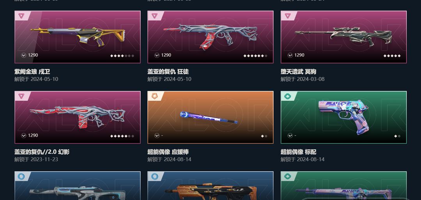Click the 紫阙金琅 戍卫 title text
The image size is (421, 200).
pyautogui.click(x=32, y=72)
